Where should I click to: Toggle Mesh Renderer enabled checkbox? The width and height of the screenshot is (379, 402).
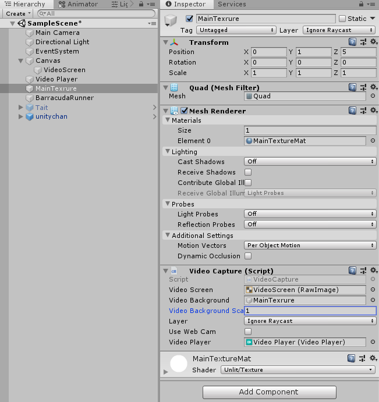184,111
